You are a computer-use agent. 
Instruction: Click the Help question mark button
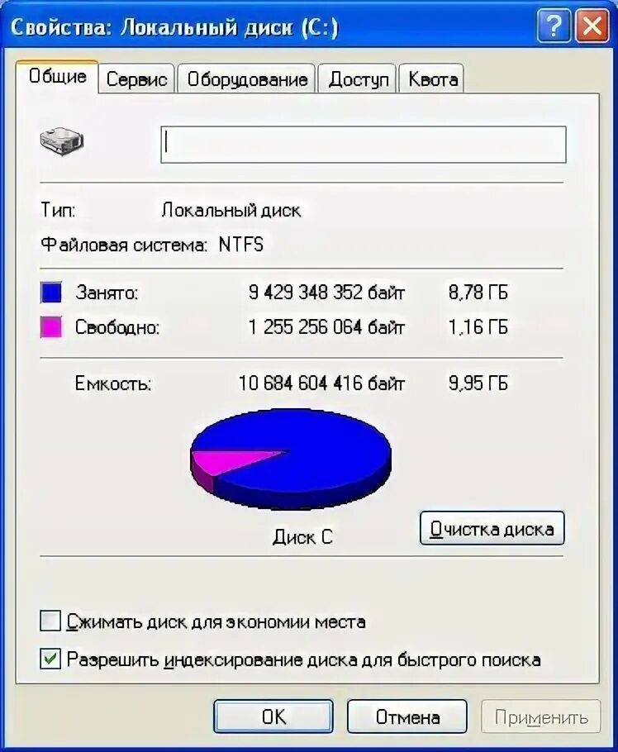click(x=554, y=26)
